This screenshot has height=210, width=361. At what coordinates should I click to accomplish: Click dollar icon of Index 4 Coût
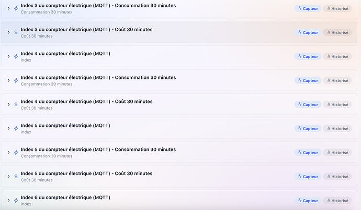16,104
